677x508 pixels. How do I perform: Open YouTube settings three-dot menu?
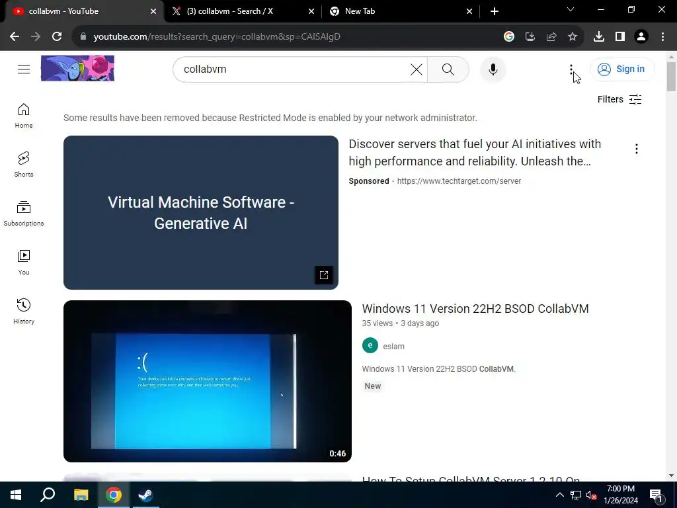coord(571,69)
